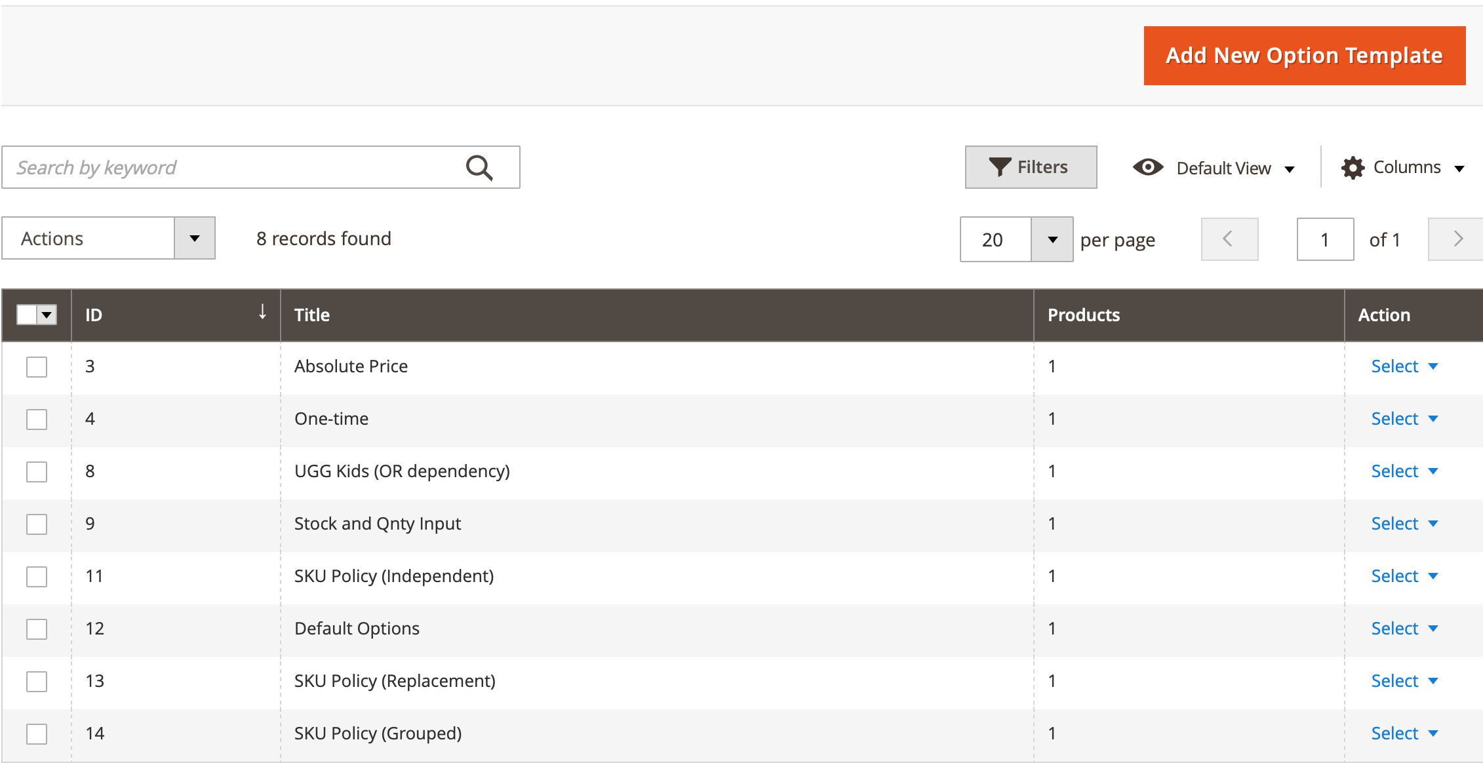Screen dimensions: 1483x763
Task: Open header select-all dropdown arrow
Action: click(x=47, y=315)
